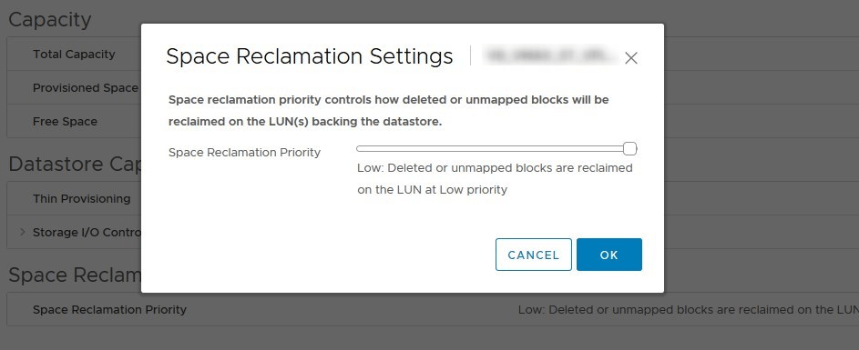Image resolution: width=859 pixels, height=350 pixels.
Task: Select the Provisioned Space row
Action: click(x=74, y=87)
